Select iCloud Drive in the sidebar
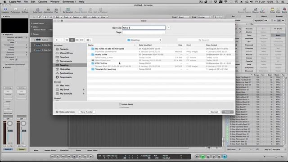288x162 pixels. click(x=66, y=53)
